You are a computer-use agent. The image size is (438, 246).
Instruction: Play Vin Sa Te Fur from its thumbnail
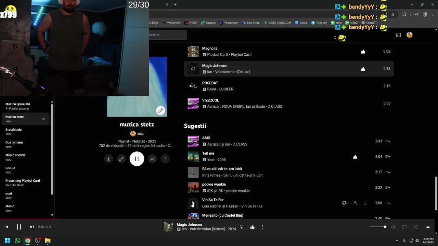tap(193, 203)
